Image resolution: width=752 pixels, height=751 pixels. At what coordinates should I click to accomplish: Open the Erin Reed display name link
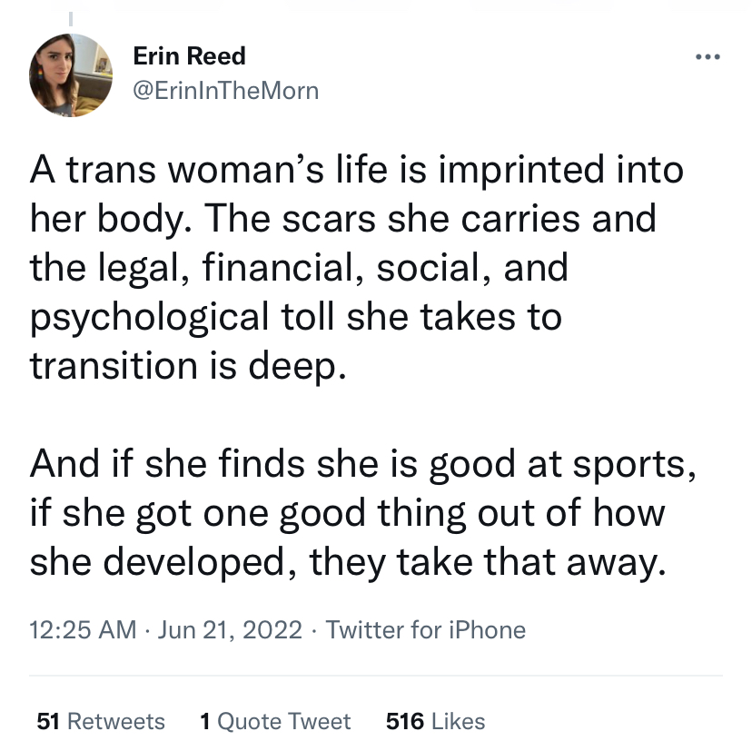(x=189, y=56)
